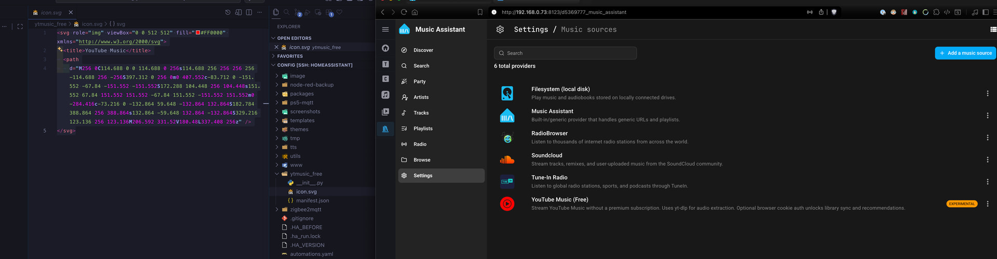Viewport: 997px width, 259px height.
Task: Open options menu for YouTube Music (Free)
Action: (987, 204)
